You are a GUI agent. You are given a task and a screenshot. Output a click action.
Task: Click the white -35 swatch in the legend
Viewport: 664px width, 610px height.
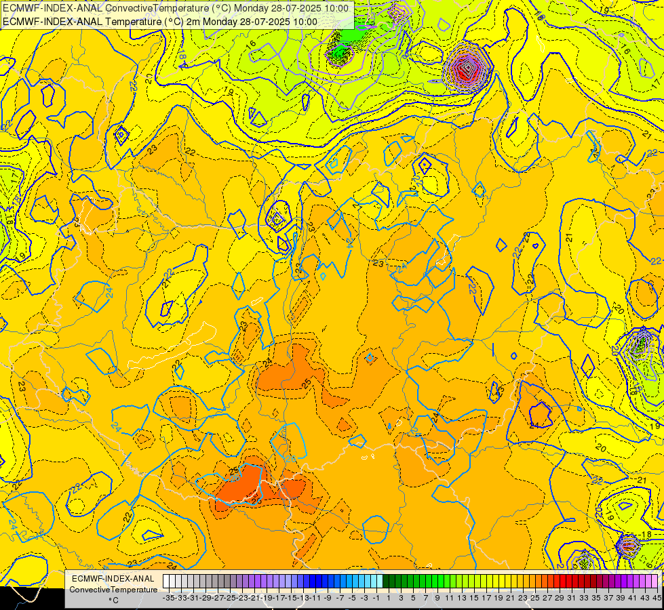click(x=166, y=581)
